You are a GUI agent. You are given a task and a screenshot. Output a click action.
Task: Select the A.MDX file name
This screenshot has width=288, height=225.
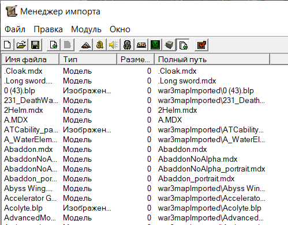[16, 120]
